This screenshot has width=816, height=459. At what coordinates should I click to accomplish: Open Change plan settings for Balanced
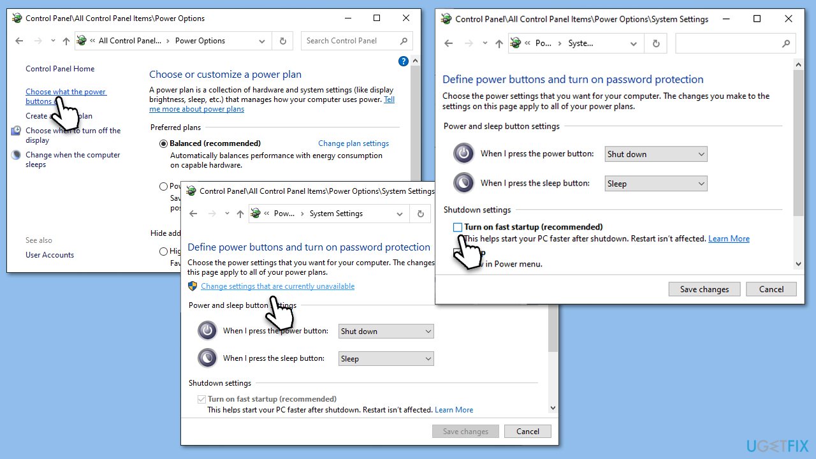pos(353,143)
